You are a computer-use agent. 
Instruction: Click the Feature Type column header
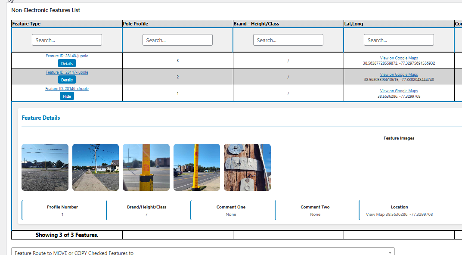click(67, 24)
